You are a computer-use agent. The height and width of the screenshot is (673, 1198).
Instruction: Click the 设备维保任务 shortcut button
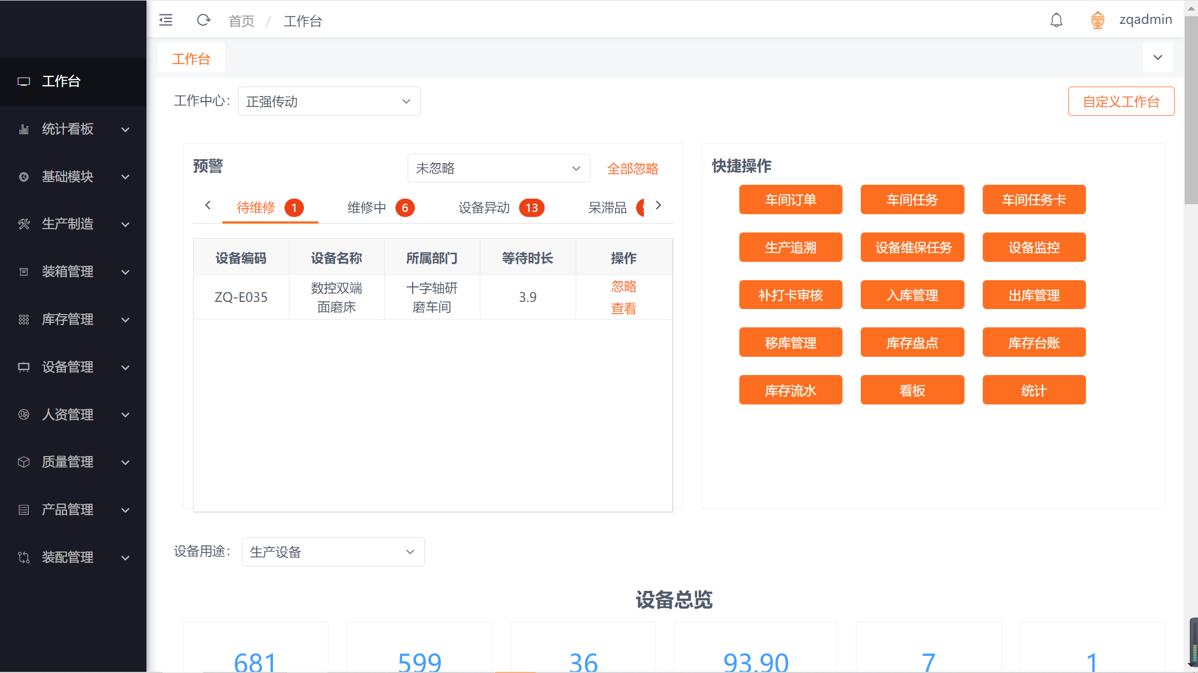point(912,247)
